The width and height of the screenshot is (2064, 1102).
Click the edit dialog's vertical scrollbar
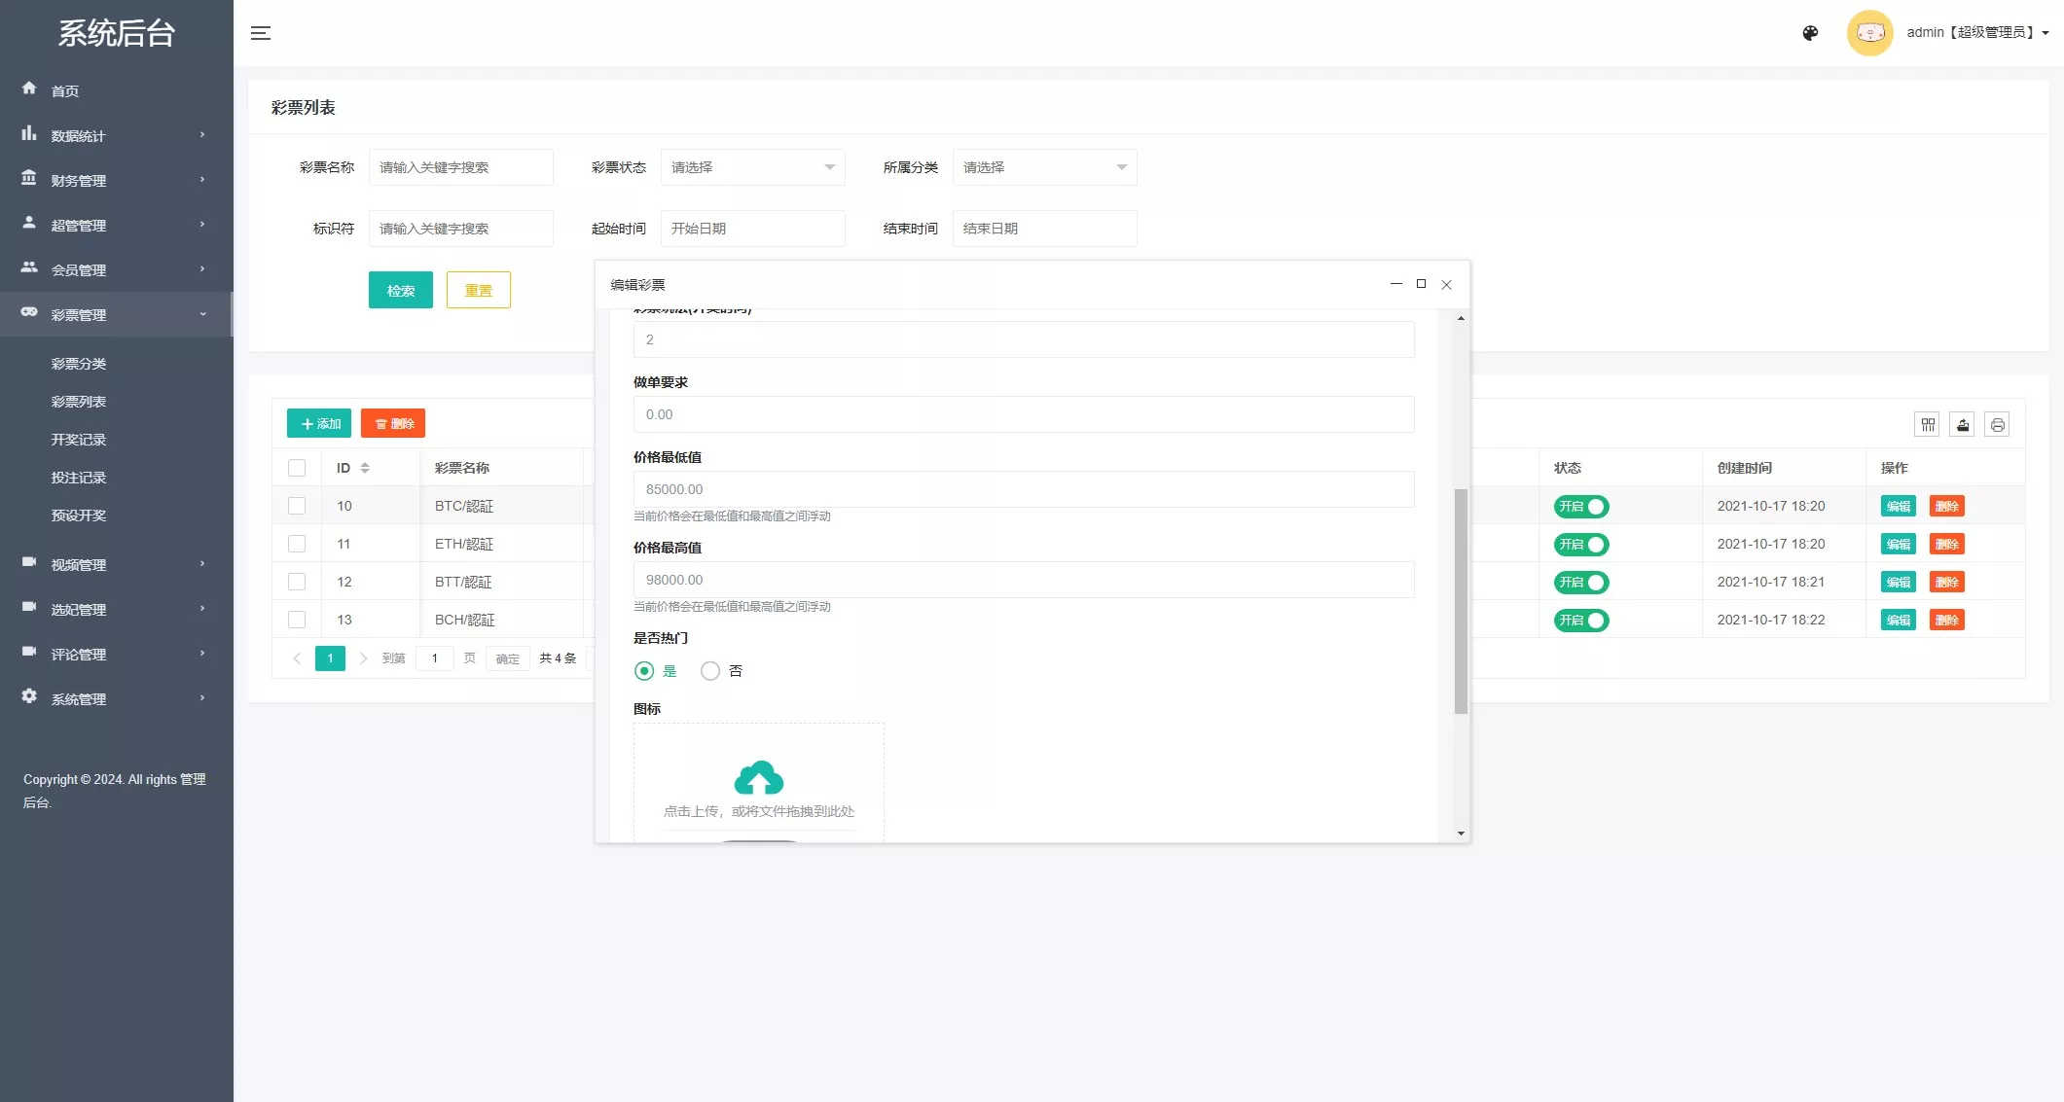(x=1460, y=600)
